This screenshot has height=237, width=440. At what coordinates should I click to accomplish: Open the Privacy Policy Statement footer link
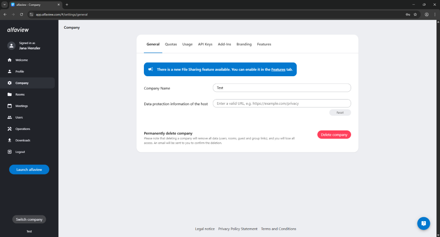point(238,229)
